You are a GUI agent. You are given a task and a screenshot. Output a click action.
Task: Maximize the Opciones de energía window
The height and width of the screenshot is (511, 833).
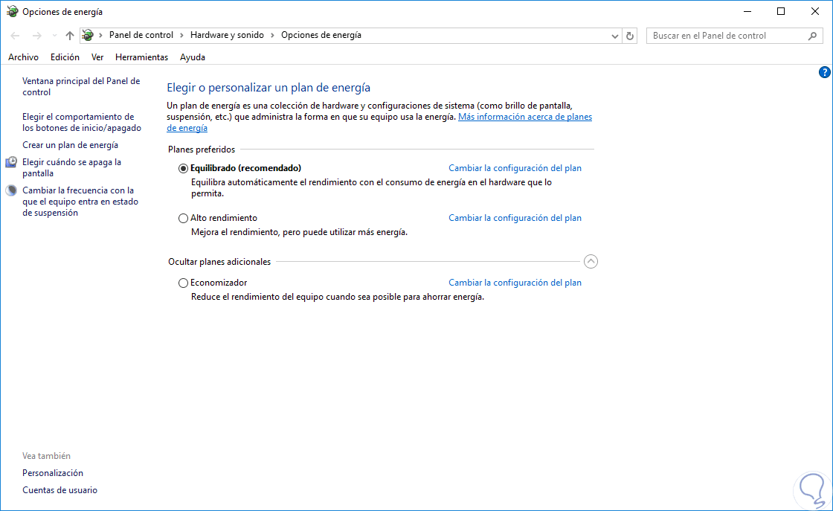pyautogui.click(x=781, y=11)
